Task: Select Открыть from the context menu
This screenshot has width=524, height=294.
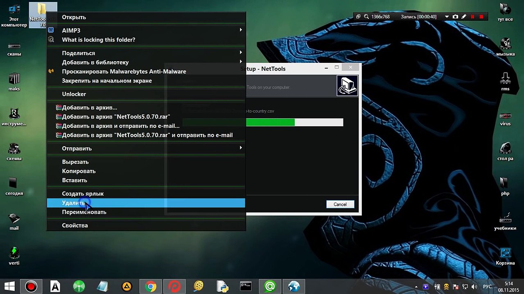Action: pyautogui.click(x=146, y=17)
